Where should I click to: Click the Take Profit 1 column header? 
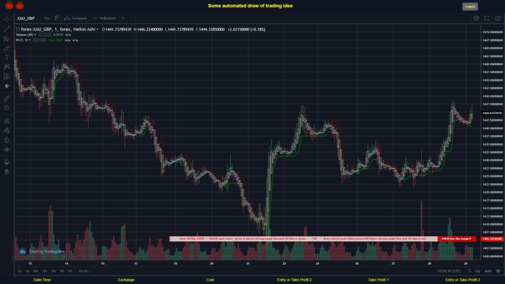pyautogui.click(x=378, y=280)
